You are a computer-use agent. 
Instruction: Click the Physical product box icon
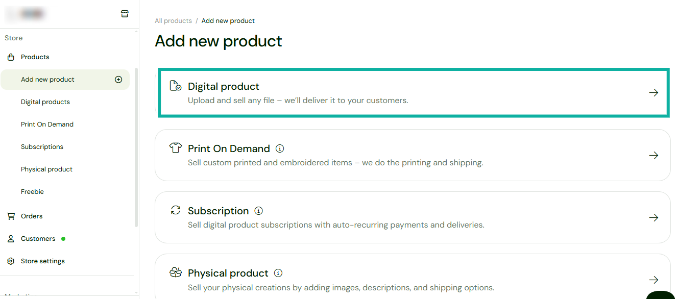point(176,272)
